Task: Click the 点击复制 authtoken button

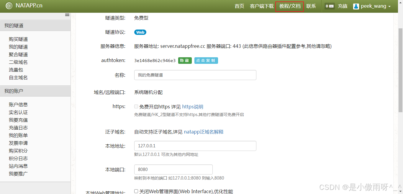Action: 206,61
